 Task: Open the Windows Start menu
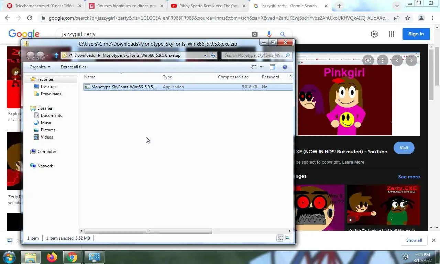click(x=9, y=257)
